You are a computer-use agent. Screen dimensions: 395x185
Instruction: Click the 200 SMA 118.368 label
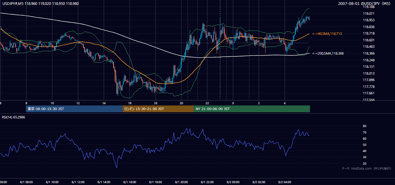click(x=328, y=53)
